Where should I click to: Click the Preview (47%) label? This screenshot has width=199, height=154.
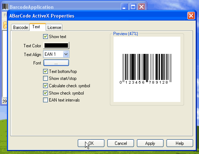pos(125,34)
